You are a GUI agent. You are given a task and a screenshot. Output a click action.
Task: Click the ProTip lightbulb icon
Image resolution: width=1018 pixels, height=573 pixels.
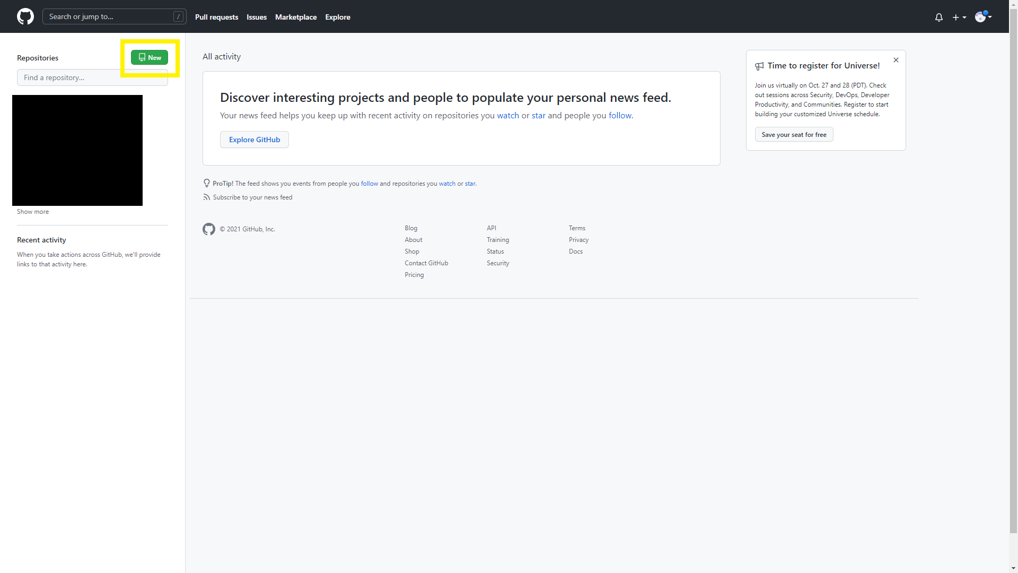click(x=207, y=183)
